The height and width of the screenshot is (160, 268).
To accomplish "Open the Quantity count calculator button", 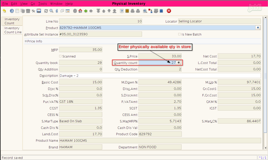I will pyautogui.click(x=178, y=62).
